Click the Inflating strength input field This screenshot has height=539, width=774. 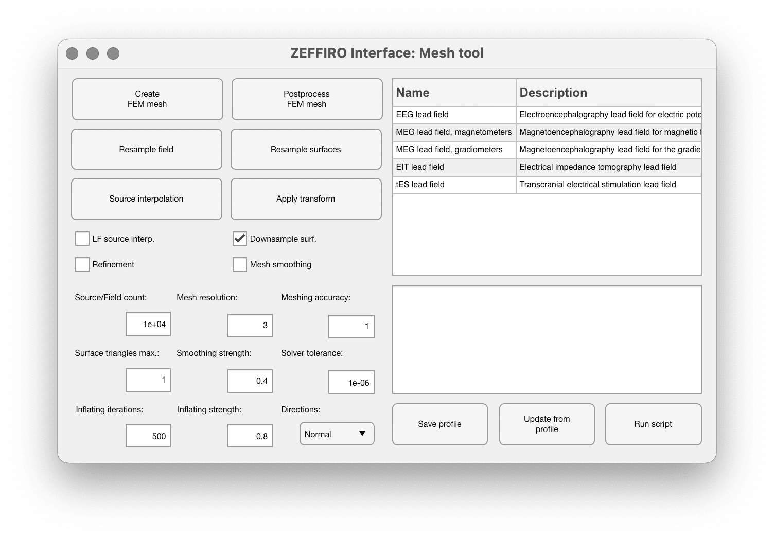coord(250,436)
